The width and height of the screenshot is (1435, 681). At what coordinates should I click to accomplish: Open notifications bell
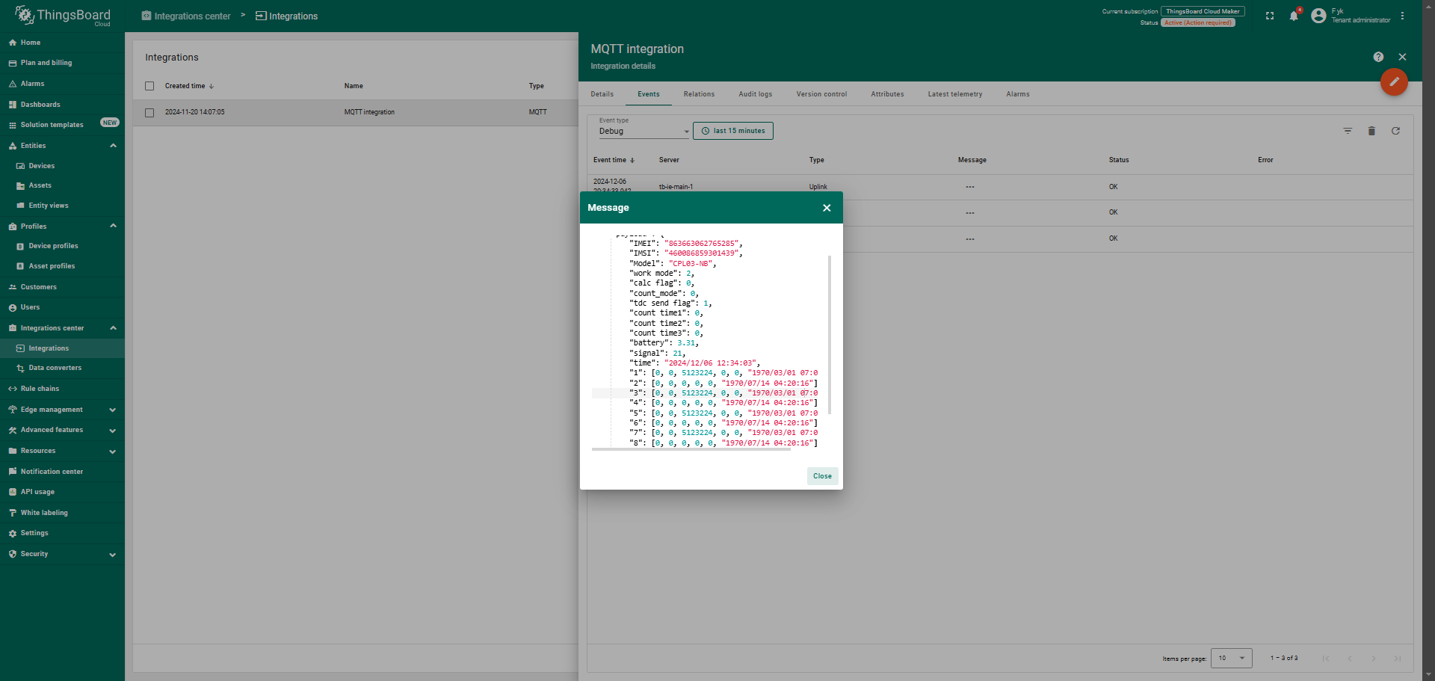[x=1294, y=16]
